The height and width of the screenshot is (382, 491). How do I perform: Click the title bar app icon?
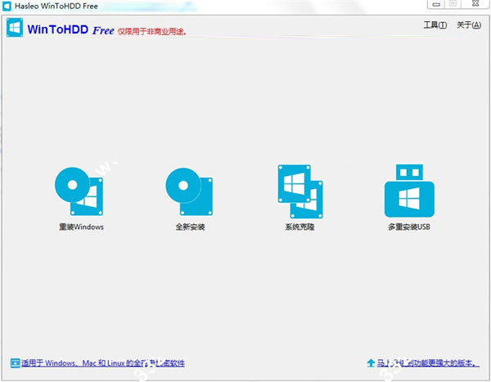coord(7,6)
